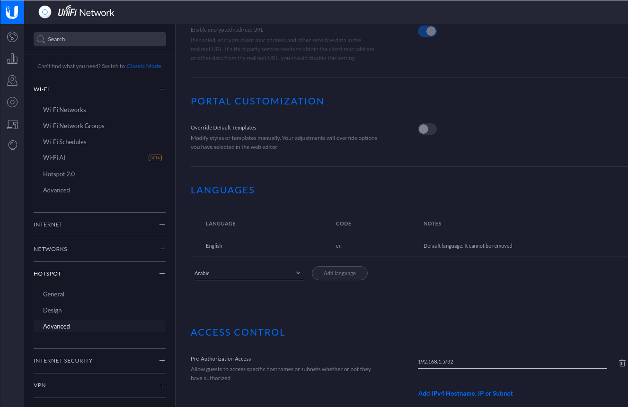Viewport: 628px width, 407px height.
Task: Delete the 192.168.1.5/32 entry via trash icon
Action: (622, 363)
